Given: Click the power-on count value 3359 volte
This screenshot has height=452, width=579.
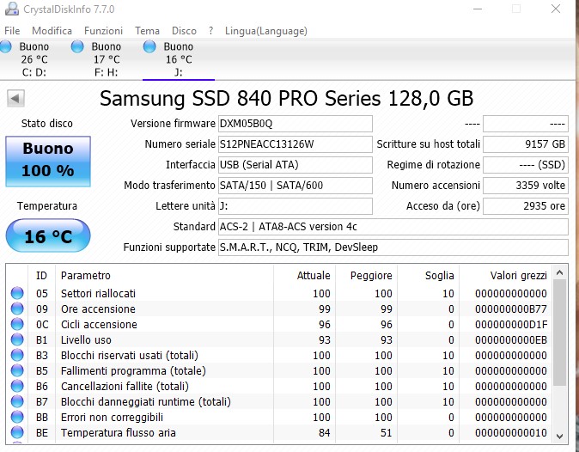Looking at the screenshot, I should [526, 186].
